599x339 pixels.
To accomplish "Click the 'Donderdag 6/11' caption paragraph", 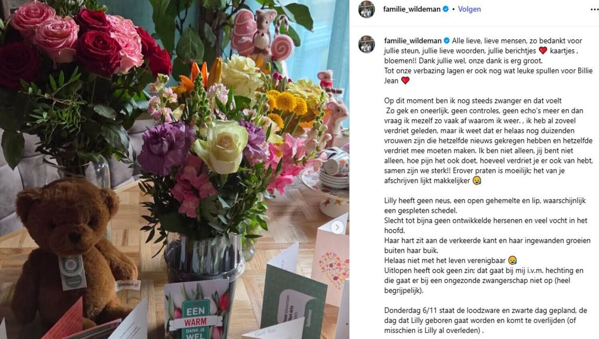I will (486, 320).
